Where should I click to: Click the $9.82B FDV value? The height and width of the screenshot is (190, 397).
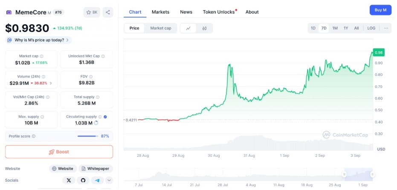87,83
